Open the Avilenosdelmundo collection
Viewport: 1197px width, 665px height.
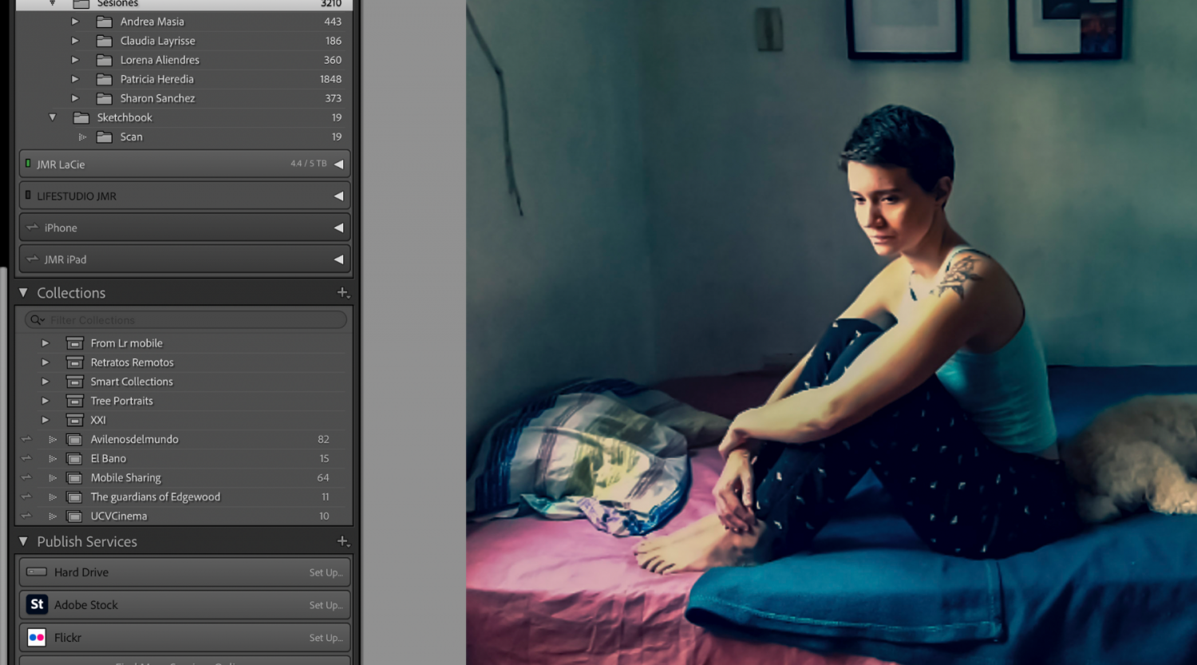tap(135, 439)
